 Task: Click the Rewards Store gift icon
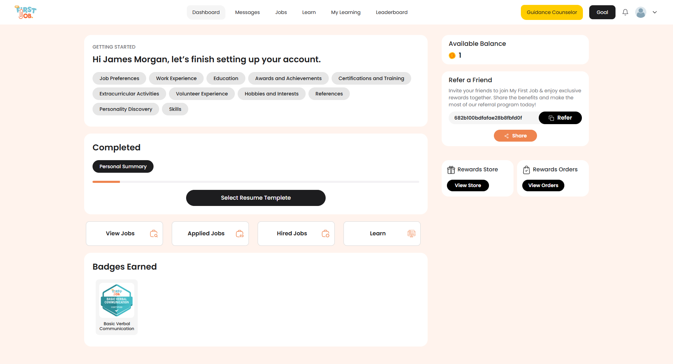451,170
